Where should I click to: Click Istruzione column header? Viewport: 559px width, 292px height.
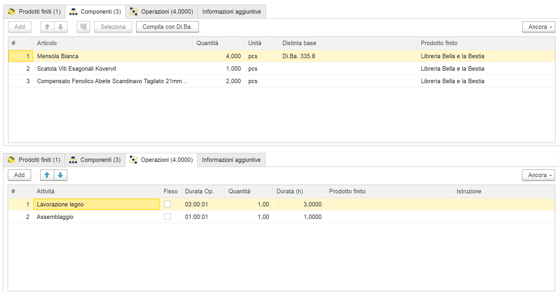coord(504,191)
